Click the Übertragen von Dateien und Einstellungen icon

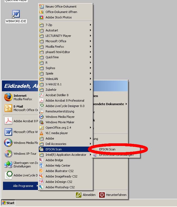tap(8, 164)
